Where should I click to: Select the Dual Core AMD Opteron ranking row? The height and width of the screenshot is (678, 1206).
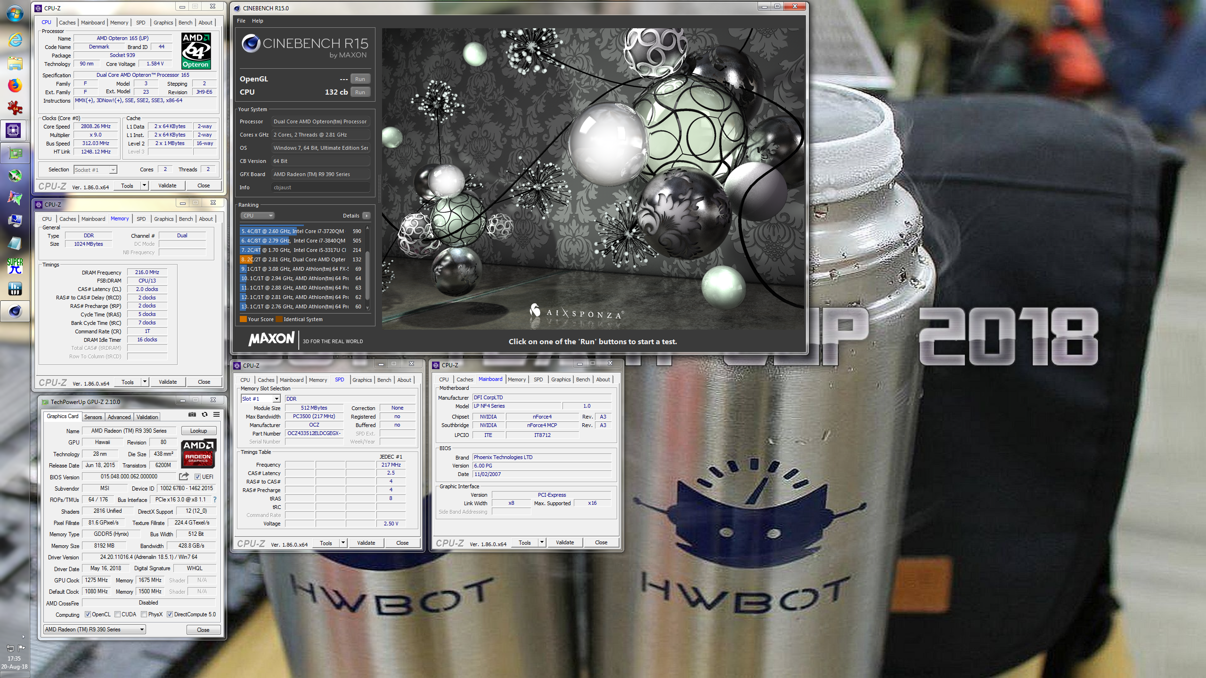pos(301,259)
